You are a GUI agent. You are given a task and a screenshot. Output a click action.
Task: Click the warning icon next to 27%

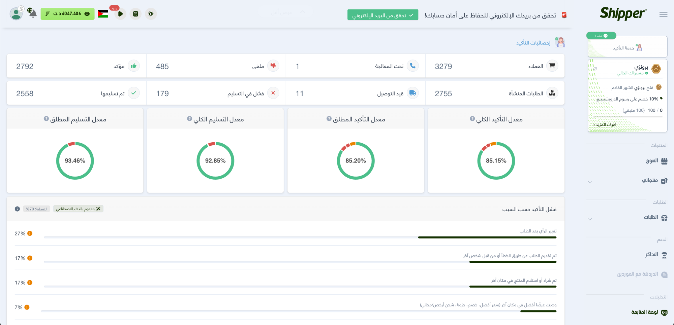30,232
